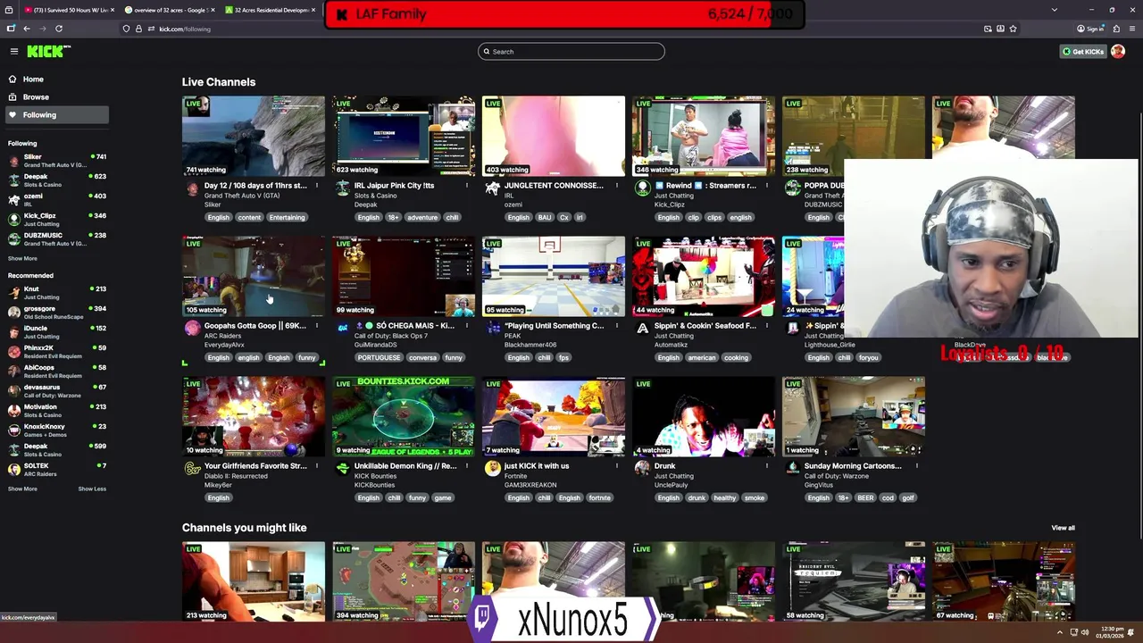This screenshot has height=643, width=1143.
Task: Open options menu for JUNGLETENT CONNOISSE stream
Action: [616, 186]
